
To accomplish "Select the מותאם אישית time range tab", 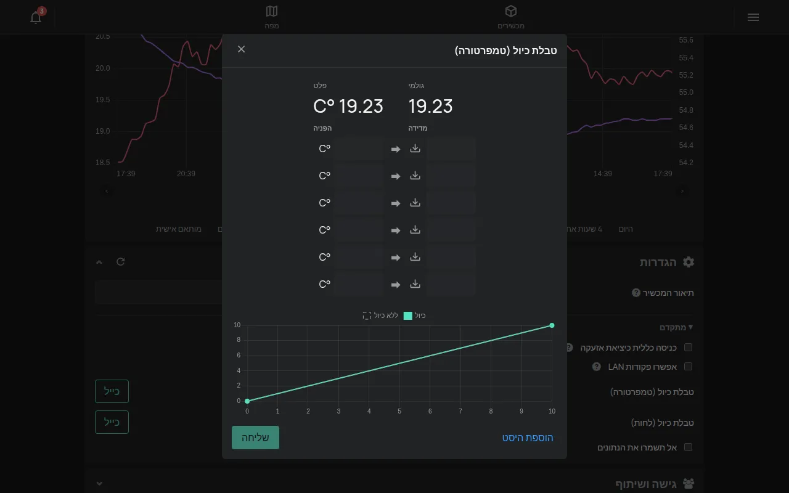I will pyautogui.click(x=179, y=229).
